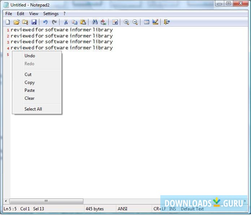Cut selection with scissors icon
The width and height of the screenshot is (251, 215).
tap(66, 22)
